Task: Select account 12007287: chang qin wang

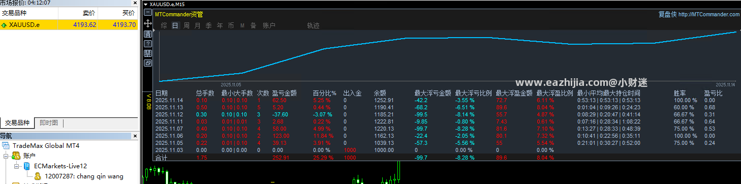Action: tap(84, 176)
